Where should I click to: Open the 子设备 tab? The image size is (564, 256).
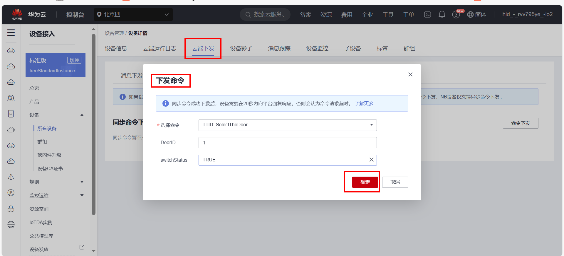click(x=352, y=49)
